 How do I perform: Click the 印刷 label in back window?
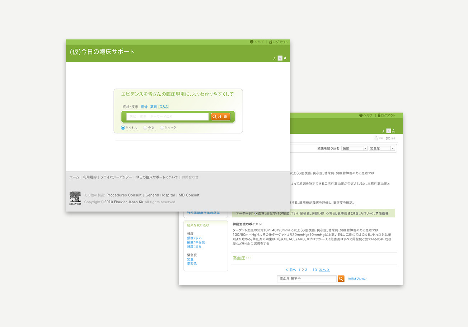point(381,138)
